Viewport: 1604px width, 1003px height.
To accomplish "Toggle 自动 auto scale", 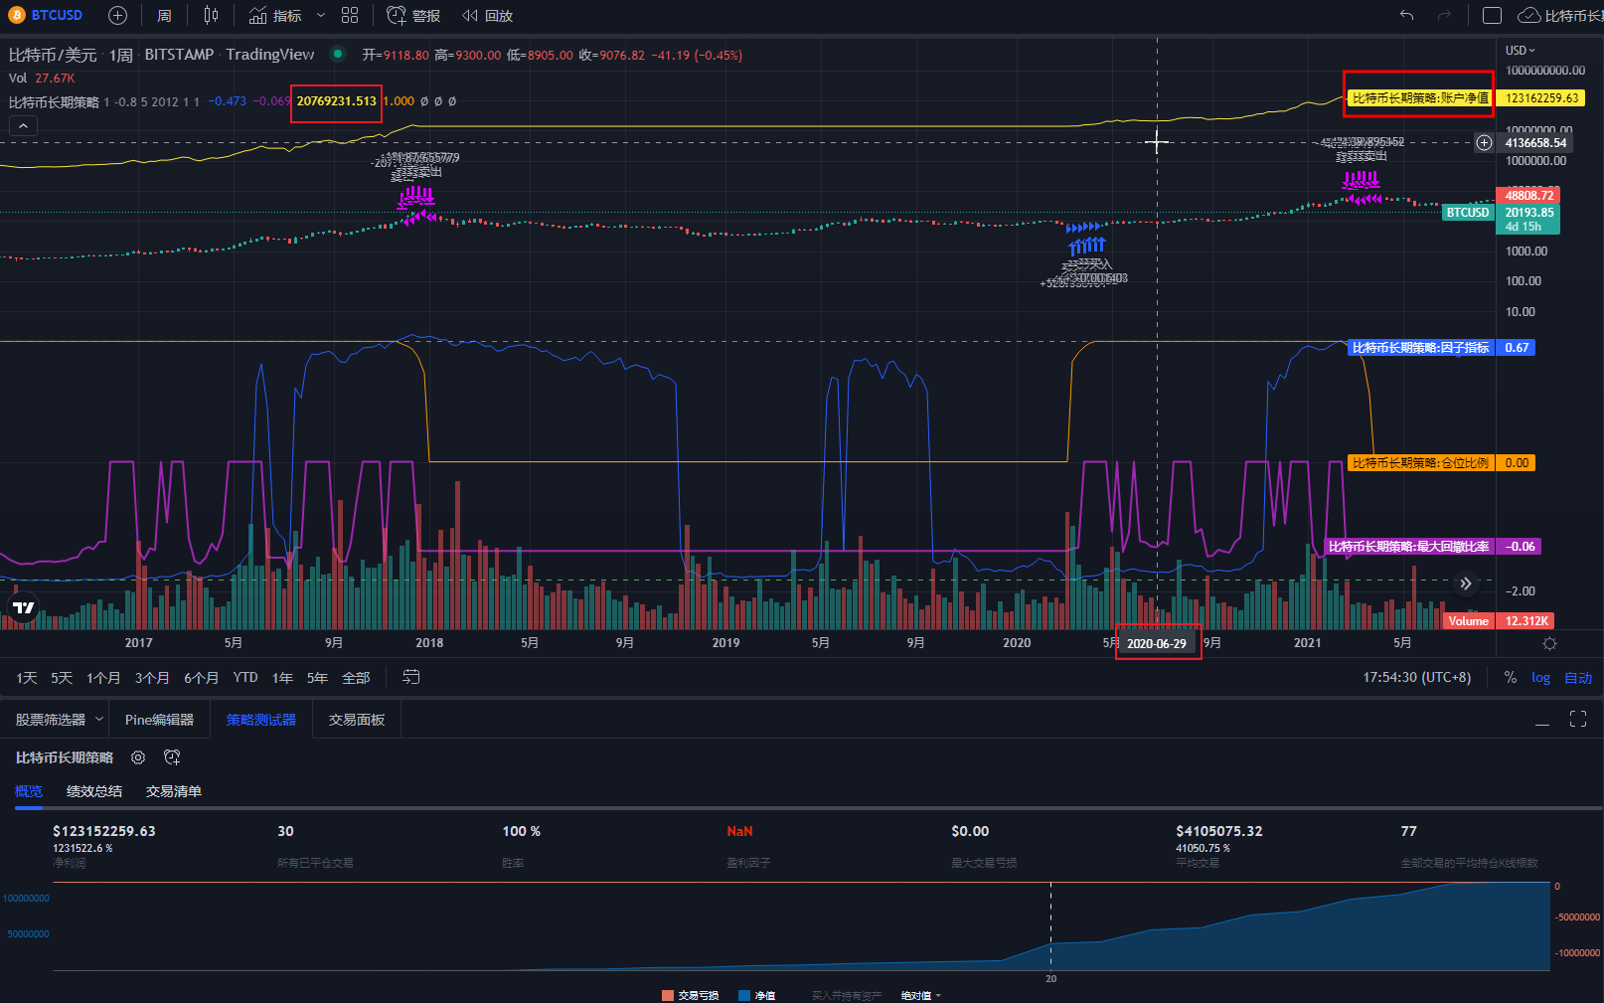I will point(1578,677).
